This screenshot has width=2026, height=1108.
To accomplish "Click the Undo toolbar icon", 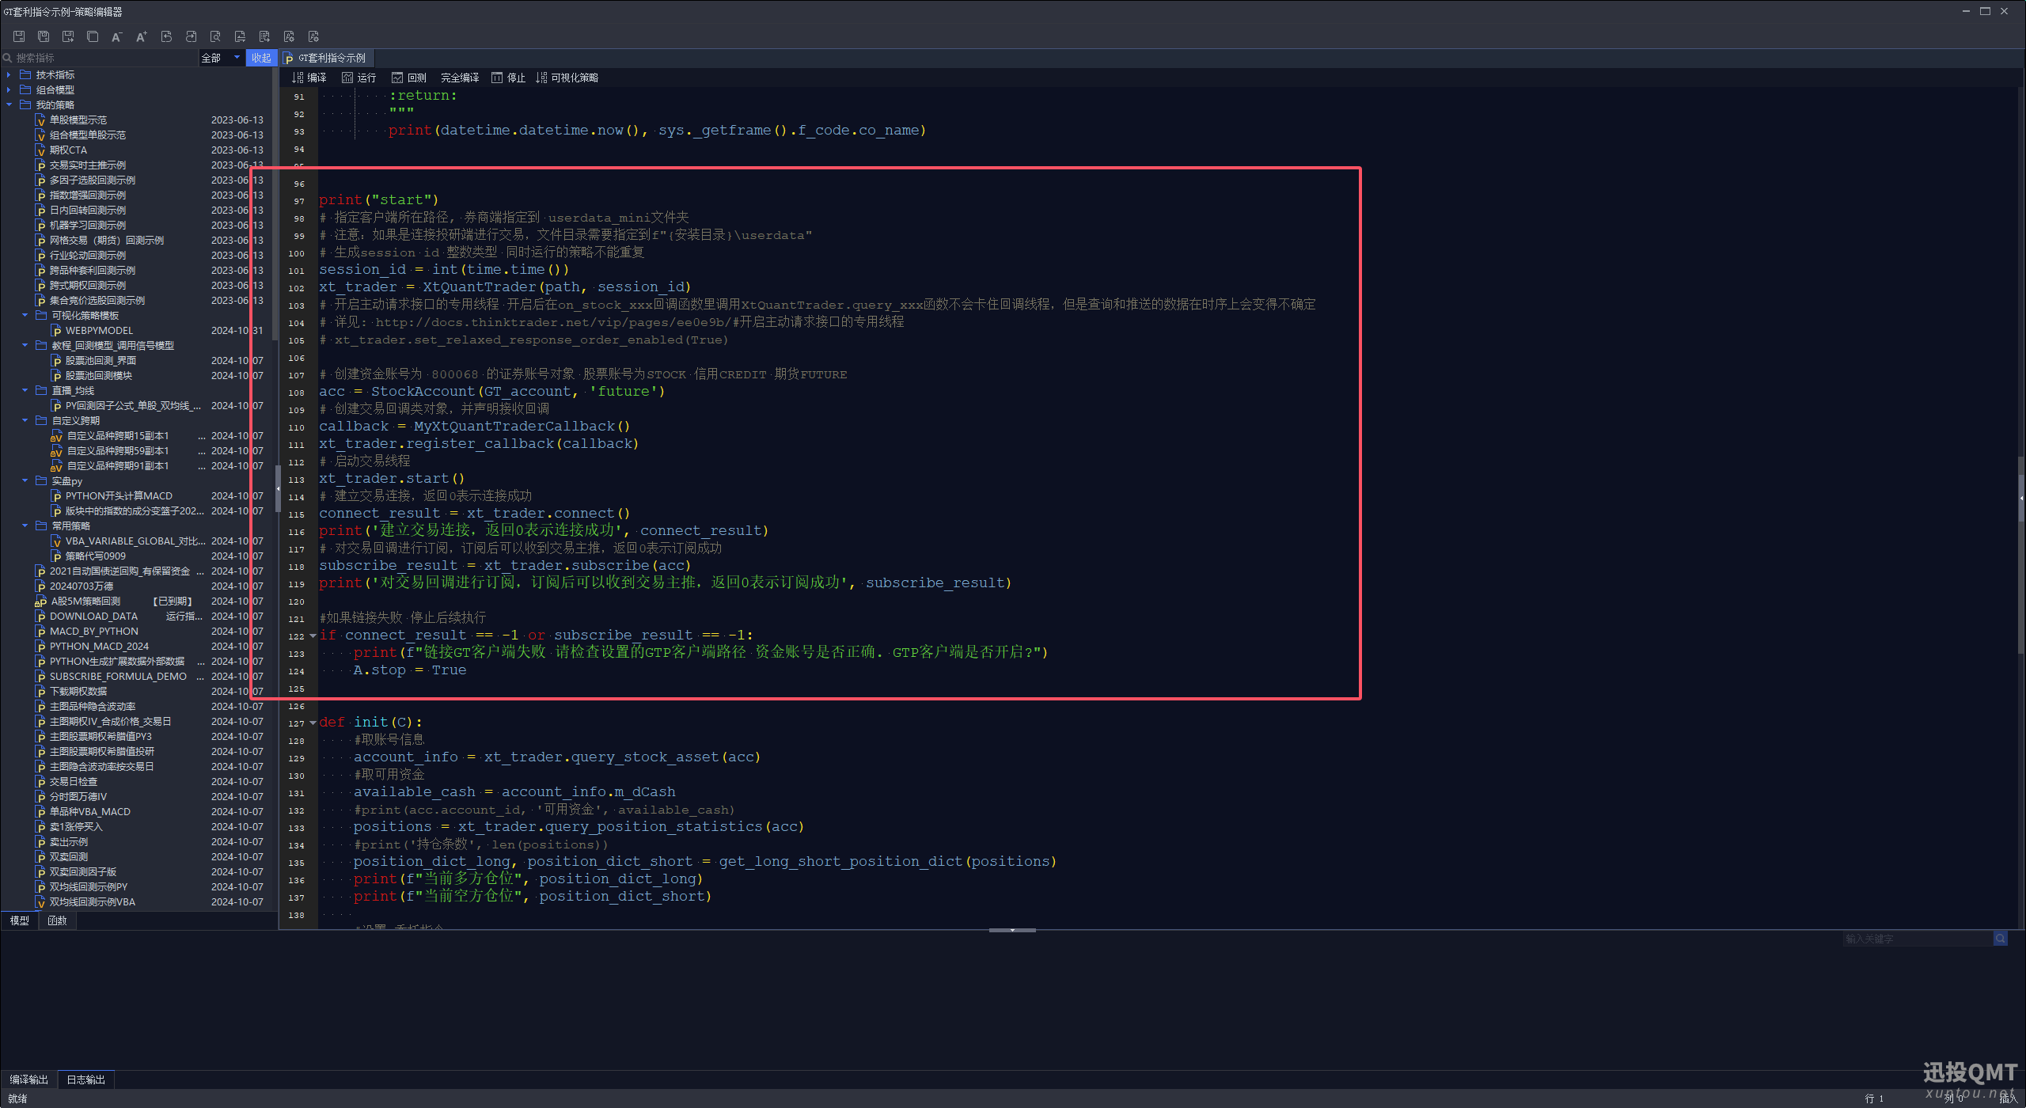I will pyautogui.click(x=166, y=36).
